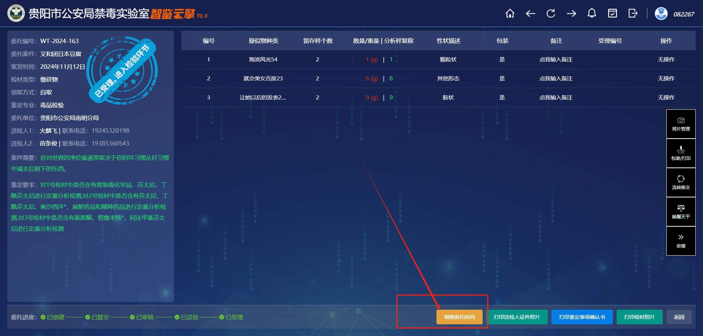Click transfer handover (流转移交) icon
Viewport: 703px width, 336px height.
click(681, 182)
